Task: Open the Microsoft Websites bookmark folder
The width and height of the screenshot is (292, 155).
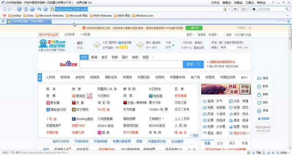Action: 50,16
